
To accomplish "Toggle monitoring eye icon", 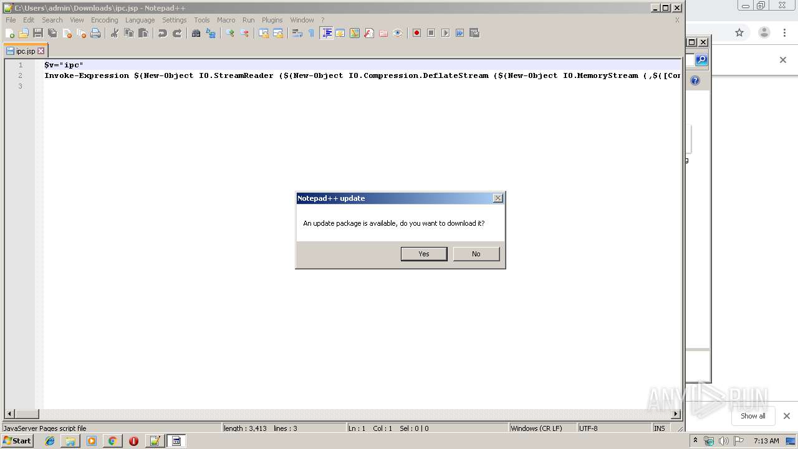I will 398,33.
